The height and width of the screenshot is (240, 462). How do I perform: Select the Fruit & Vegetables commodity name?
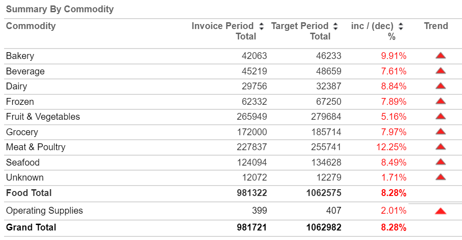pyautogui.click(x=43, y=117)
